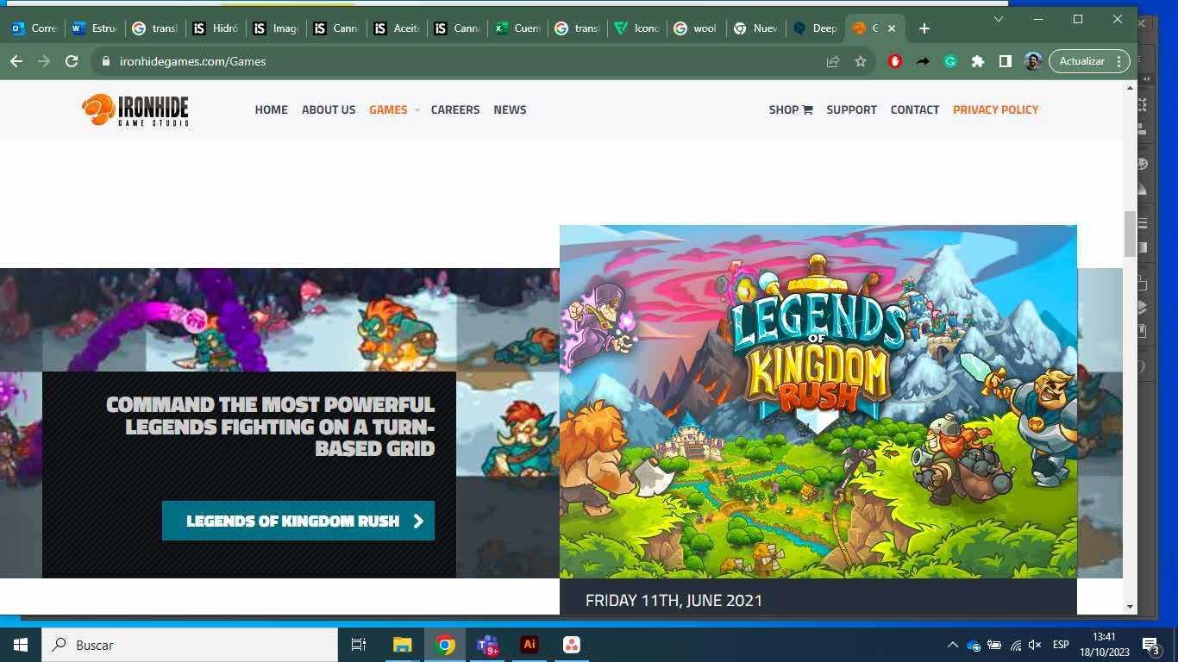
Task: Open the notification center icon
Action: (x=1150, y=645)
